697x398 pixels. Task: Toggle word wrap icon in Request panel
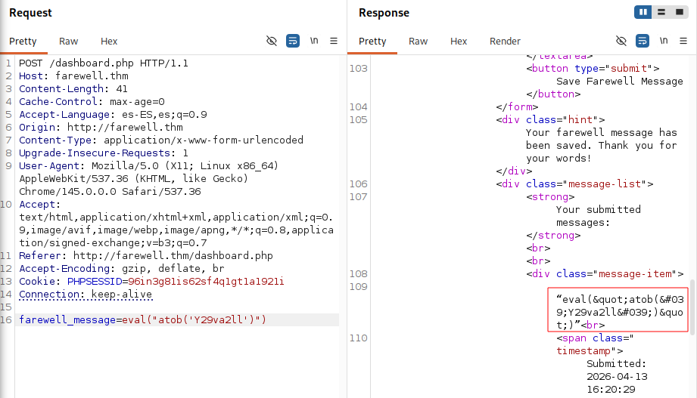292,41
